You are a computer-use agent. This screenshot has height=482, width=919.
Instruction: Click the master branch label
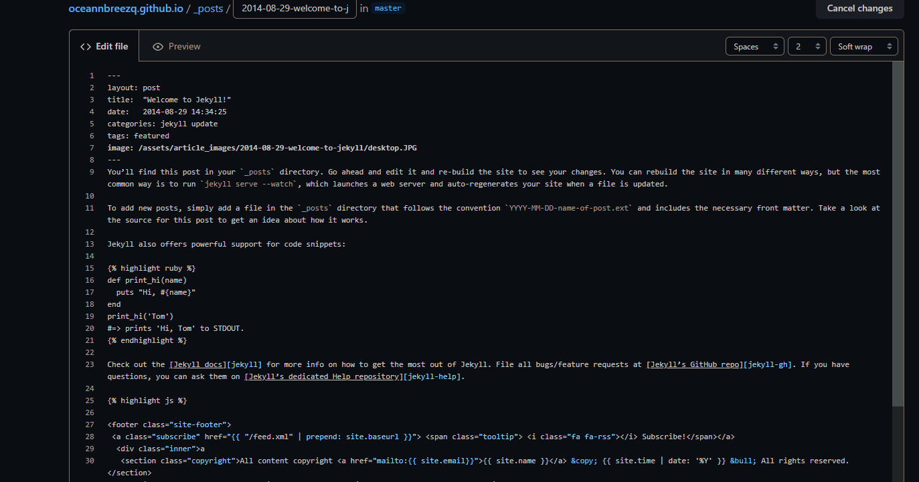(388, 9)
